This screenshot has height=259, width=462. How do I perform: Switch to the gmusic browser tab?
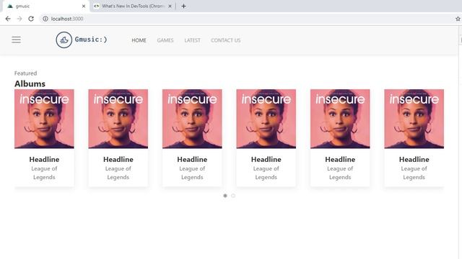click(x=45, y=6)
